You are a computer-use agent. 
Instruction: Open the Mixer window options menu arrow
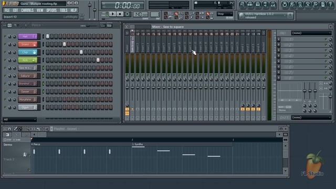[127, 27]
